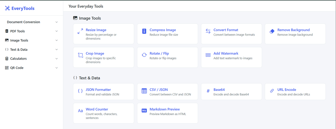Open the CSV / JSON tool title
The image size is (336, 129).
point(159,90)
